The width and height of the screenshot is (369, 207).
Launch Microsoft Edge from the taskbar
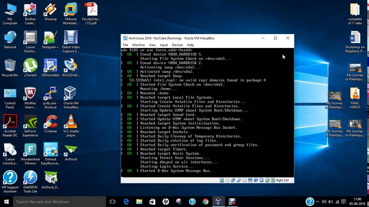coord(126,202)
